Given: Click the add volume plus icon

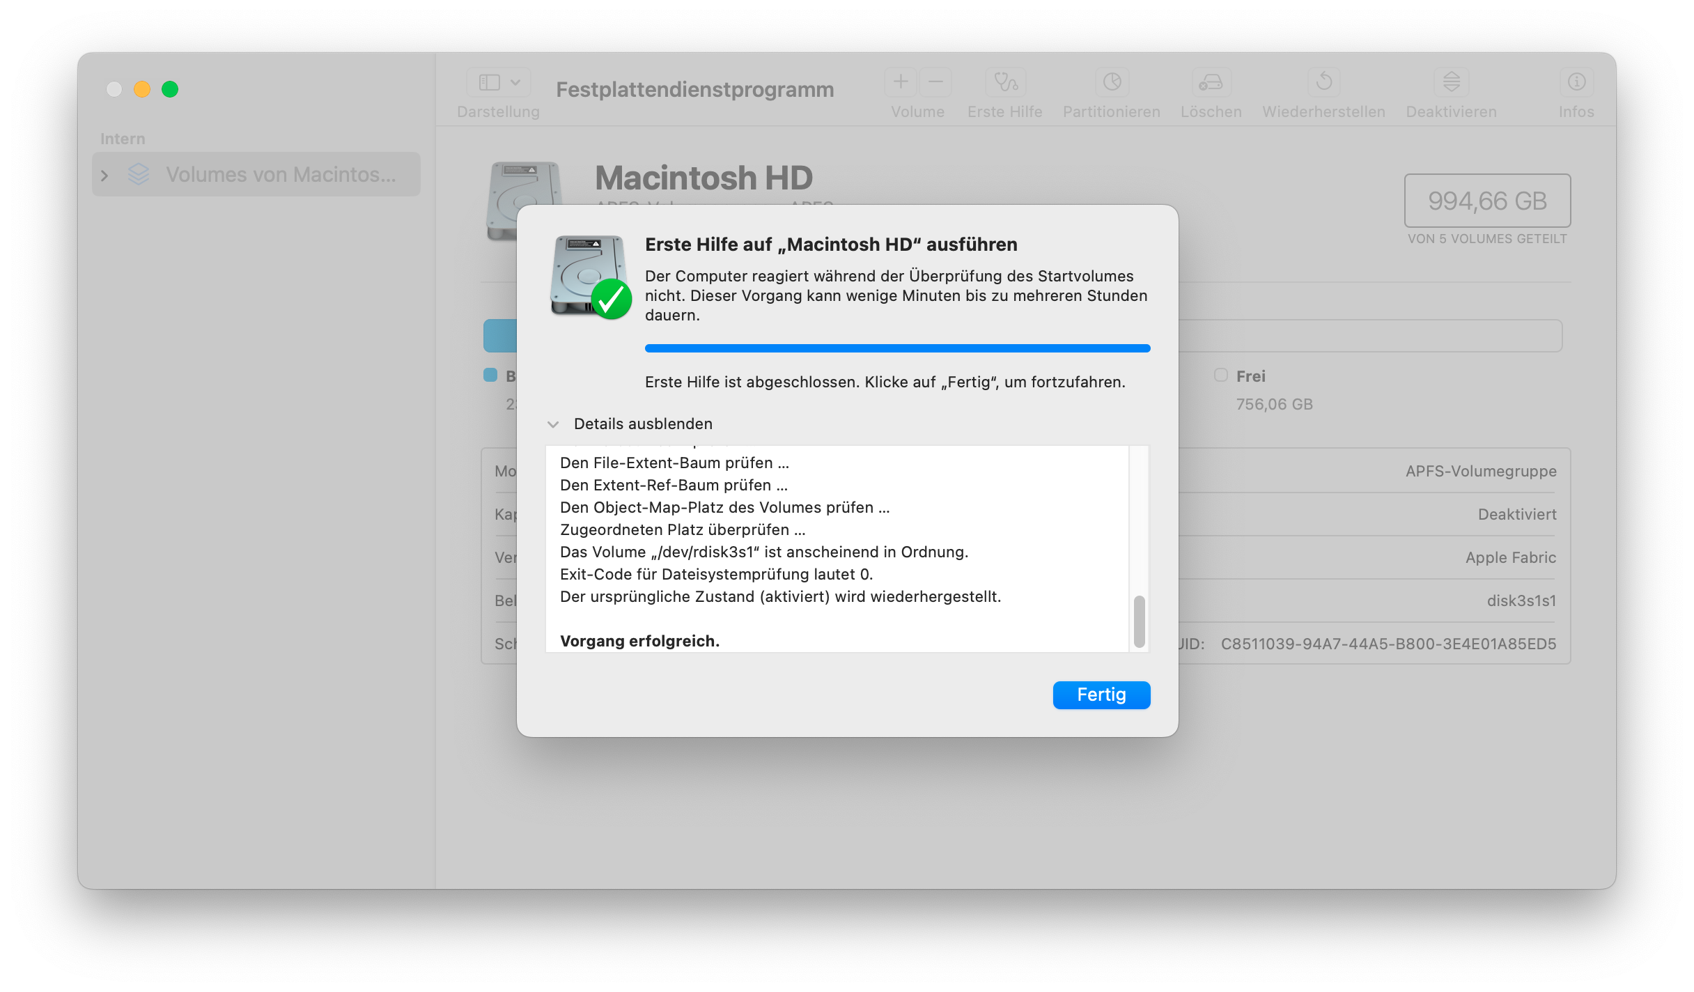Looking at the screenshot, I should pyautogui.click(x=901, y=82).
